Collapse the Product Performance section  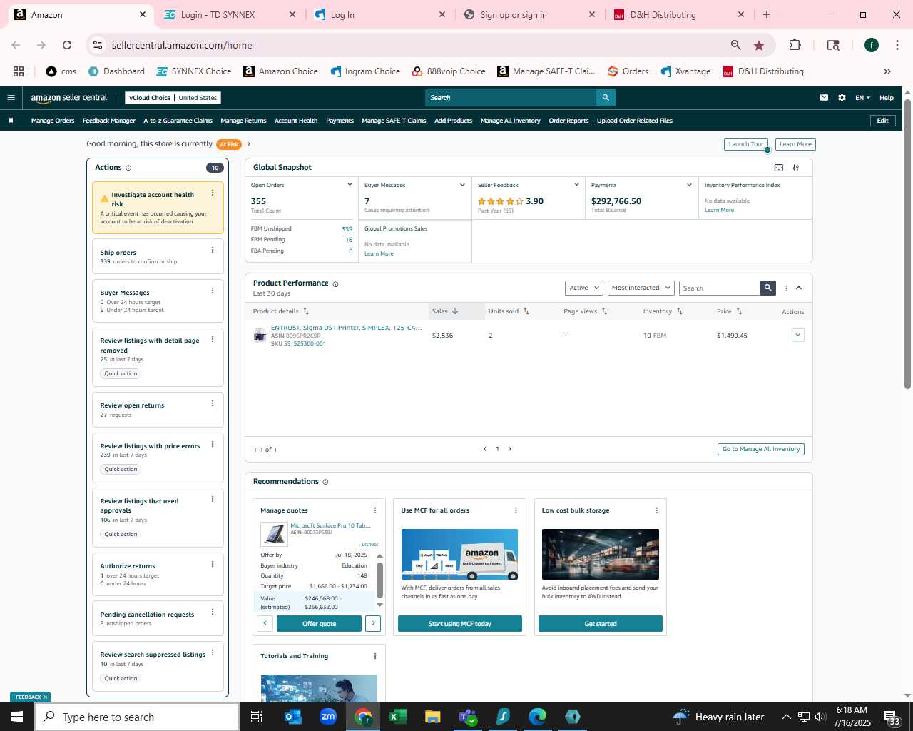(799, 288)
